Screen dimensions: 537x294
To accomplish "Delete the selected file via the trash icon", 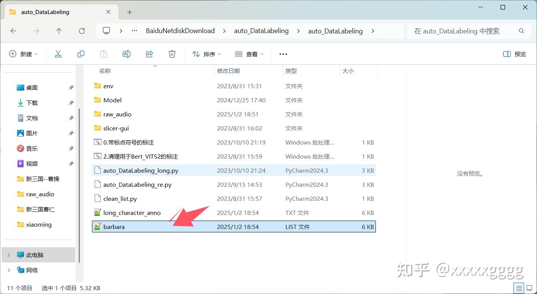I will 172,54.
